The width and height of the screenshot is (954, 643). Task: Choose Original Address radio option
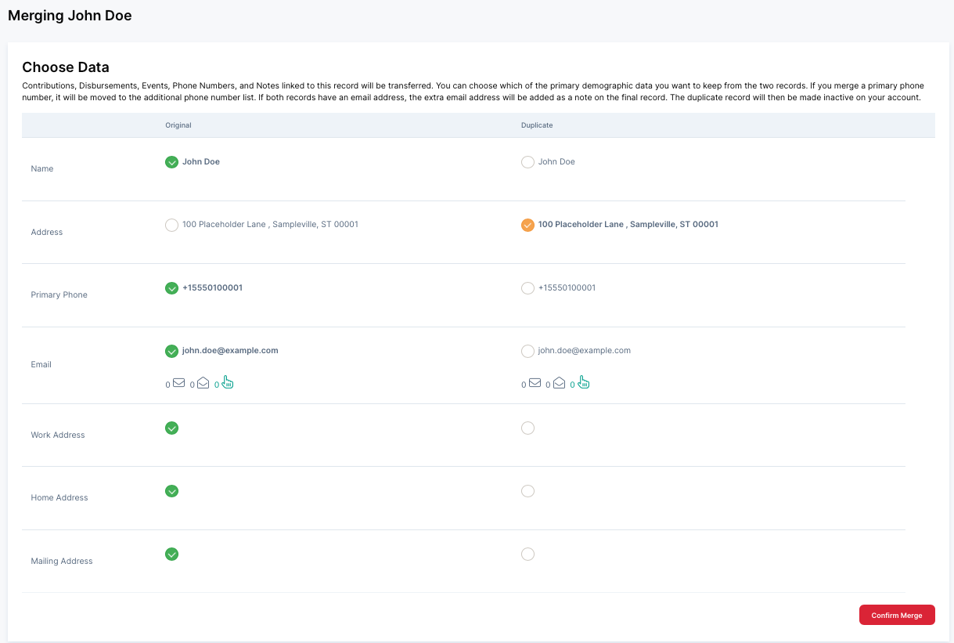pos(172,225)
